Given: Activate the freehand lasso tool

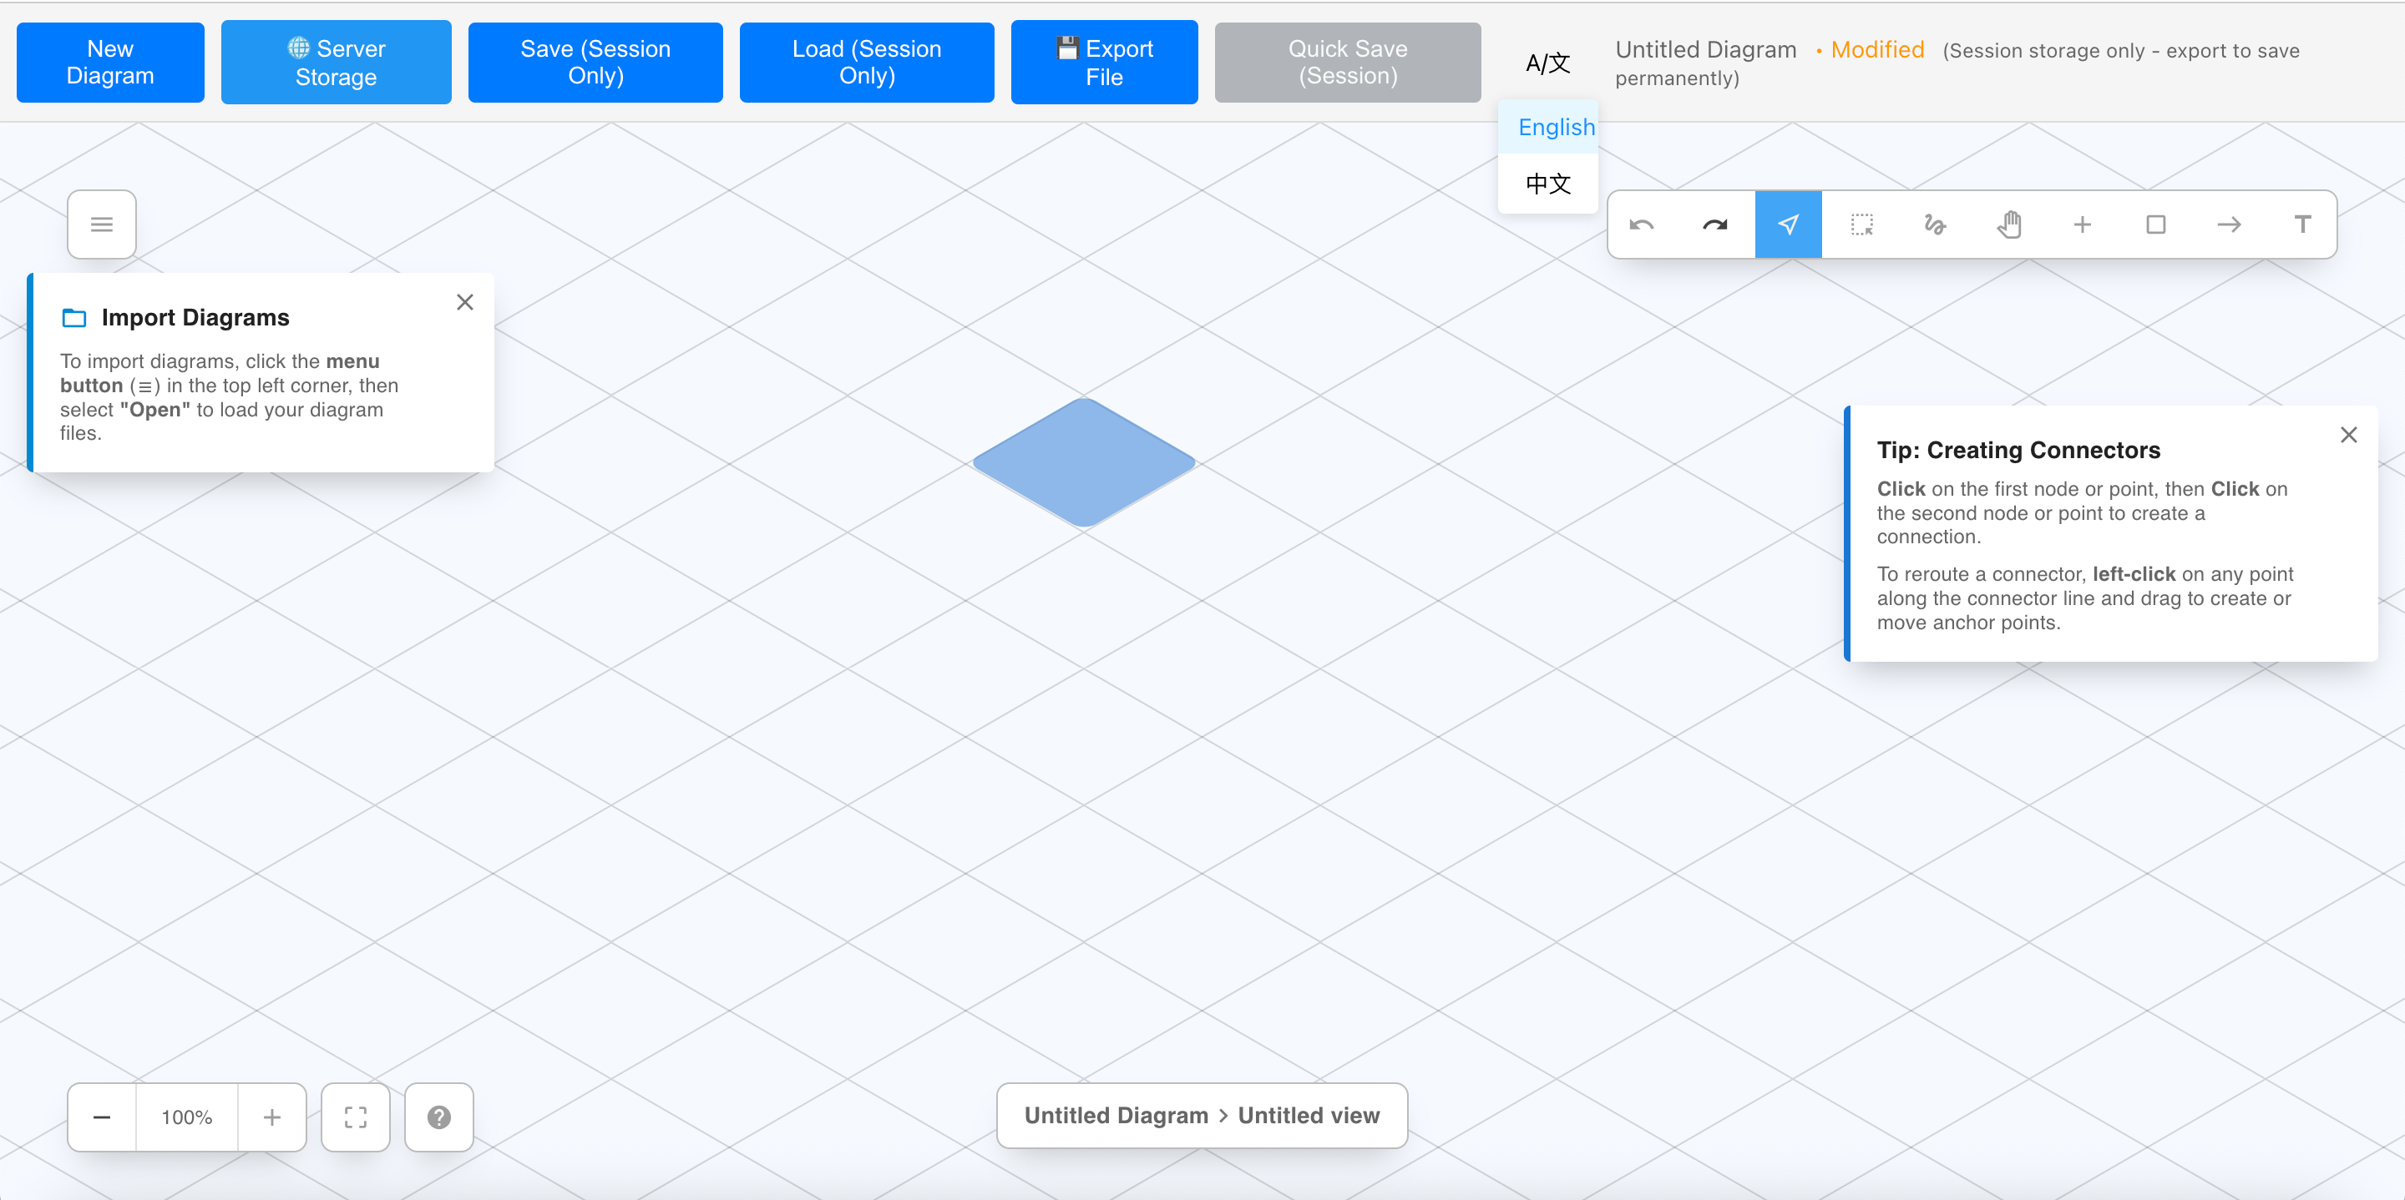Looking at the screenshot, I should pos(1935,224).
